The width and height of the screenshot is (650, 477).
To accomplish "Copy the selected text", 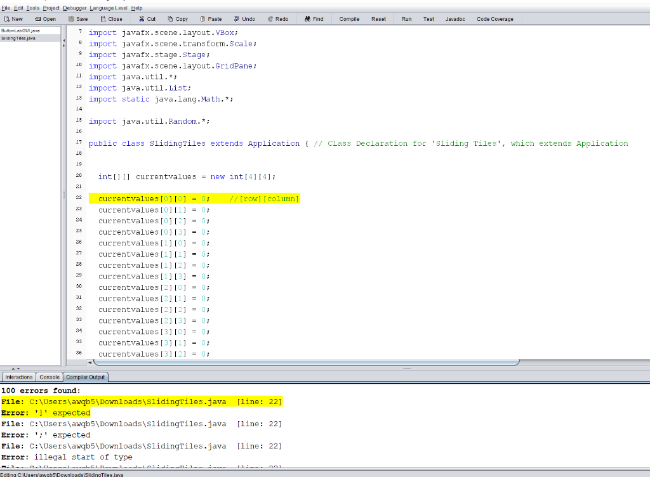I will [178, 19].
